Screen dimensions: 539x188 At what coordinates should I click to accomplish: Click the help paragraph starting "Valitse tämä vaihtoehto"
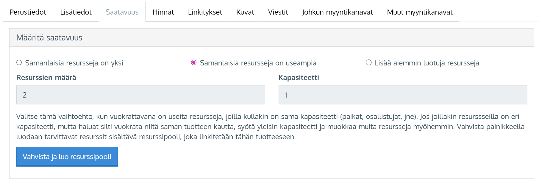point(268,127)
